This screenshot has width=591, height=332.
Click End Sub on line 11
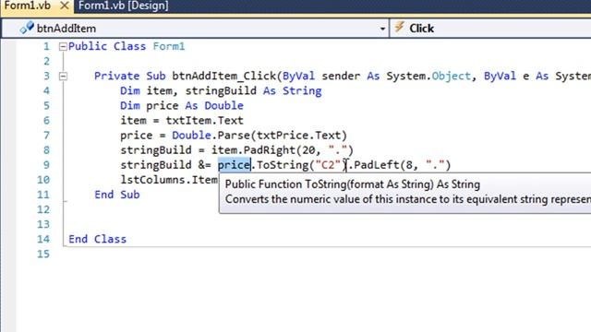[x=117, y=195]
